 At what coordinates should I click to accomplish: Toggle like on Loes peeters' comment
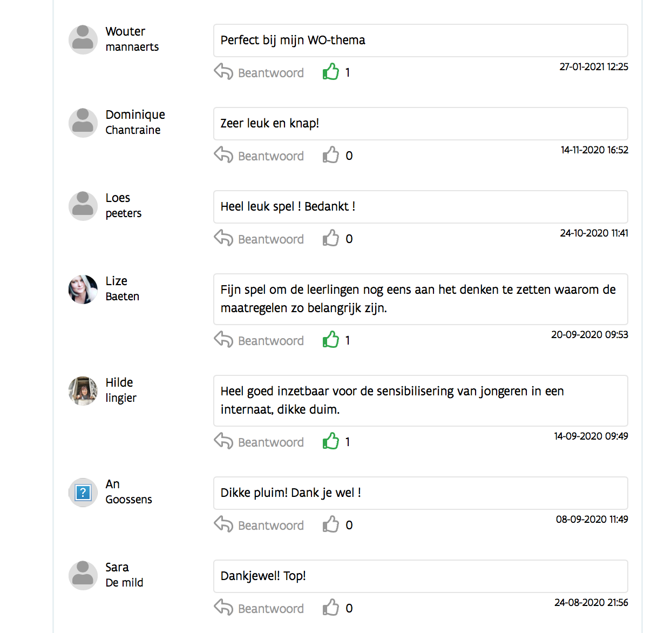point(330,238)
